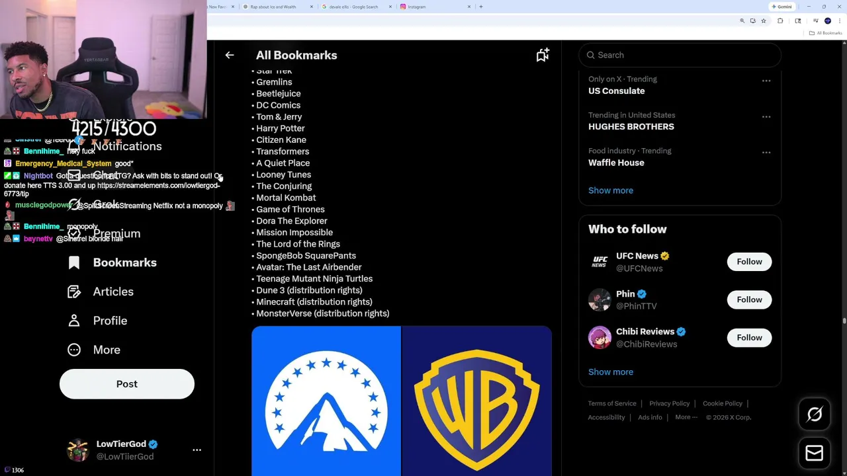
Task: Close the Instagram tab
Action: 469,7
